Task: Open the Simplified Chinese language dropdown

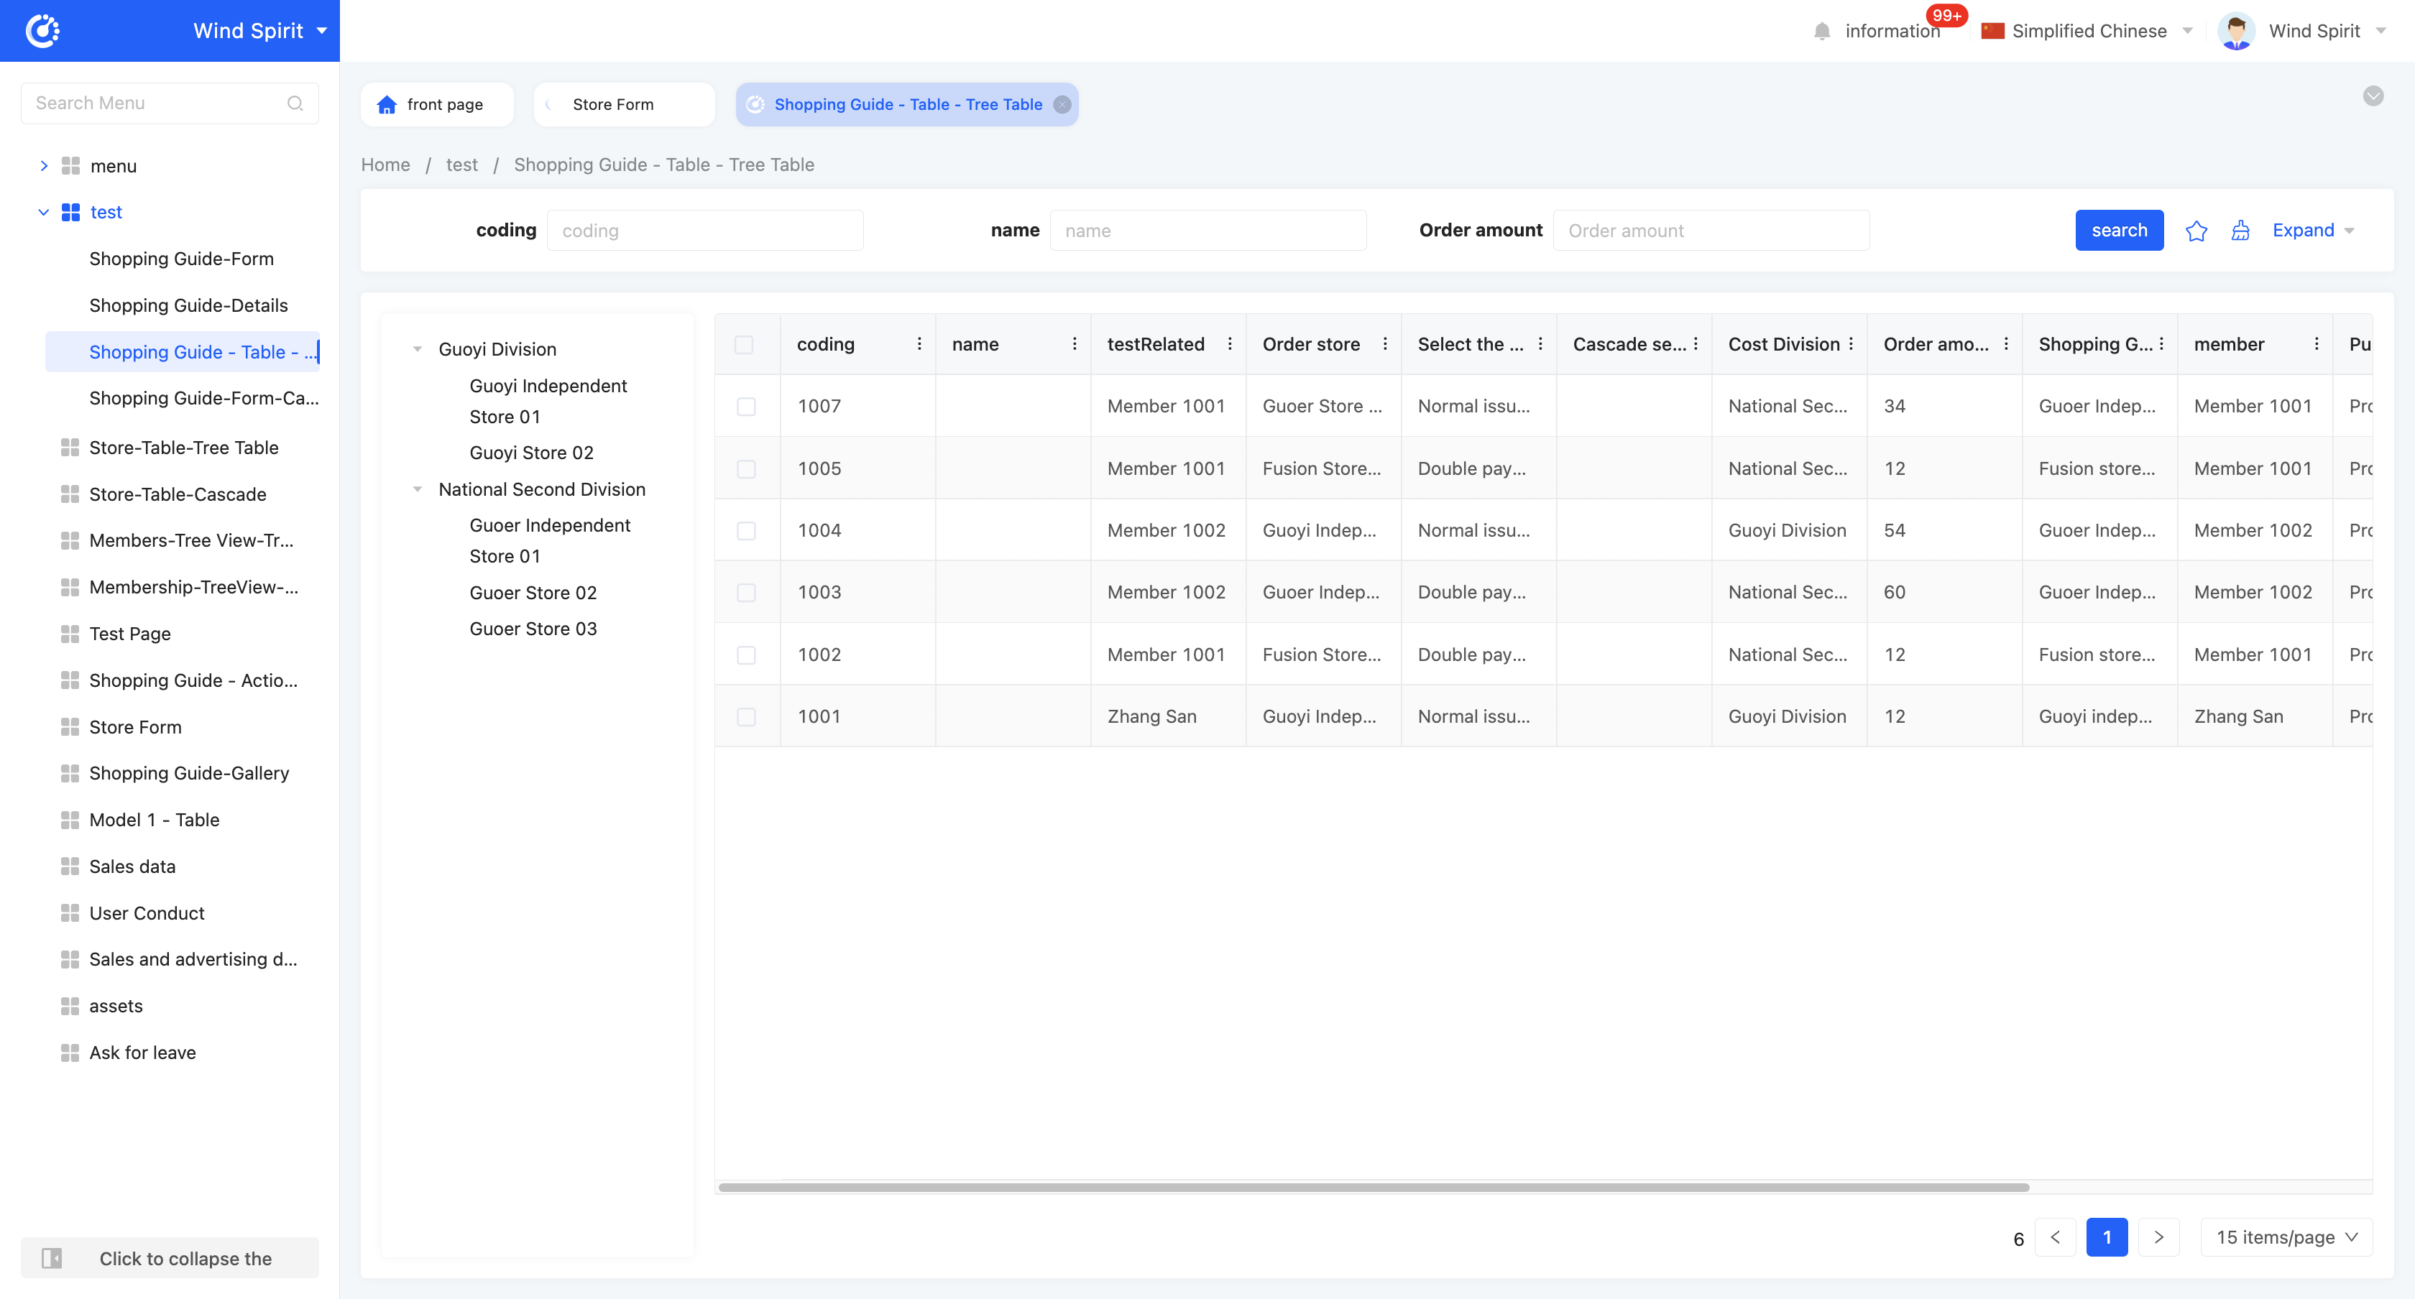Action: coord(2088,31)
